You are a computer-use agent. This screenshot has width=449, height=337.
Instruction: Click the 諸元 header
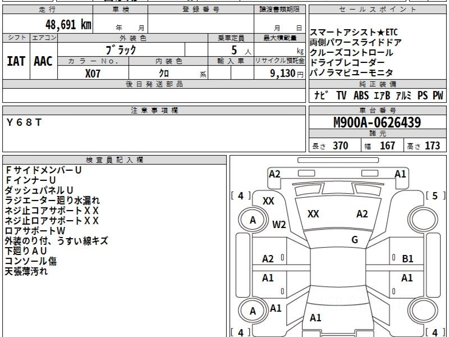378,134
